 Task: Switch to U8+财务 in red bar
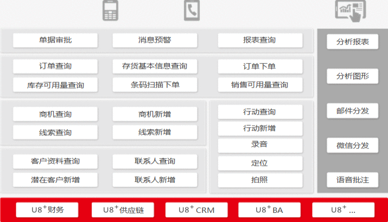[x=47, y=210]
